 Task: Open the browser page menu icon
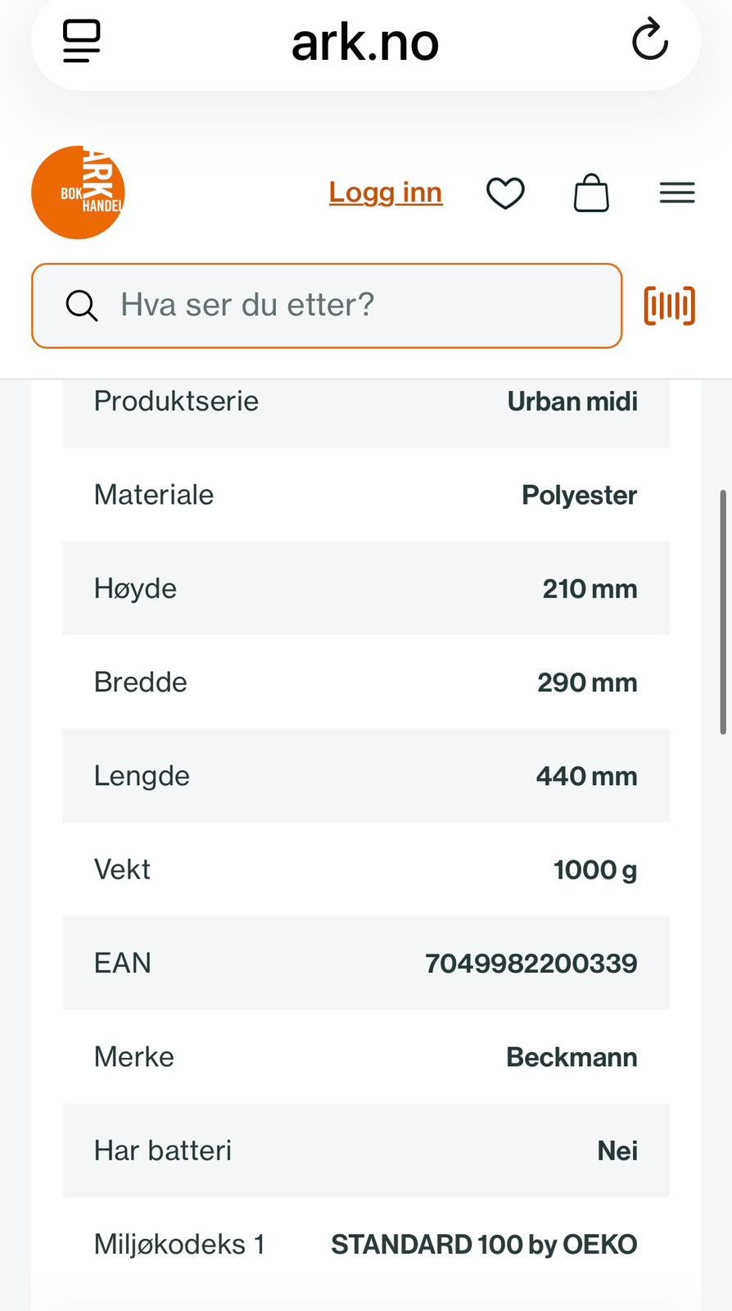(x=82, y=41)
